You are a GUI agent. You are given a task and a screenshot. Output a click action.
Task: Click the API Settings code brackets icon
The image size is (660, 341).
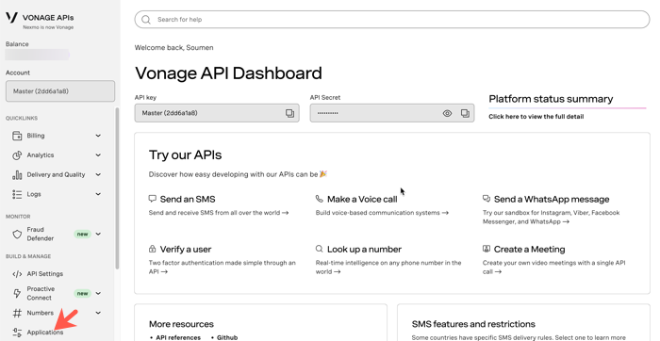pyautogui.click(x=17, y=274)
